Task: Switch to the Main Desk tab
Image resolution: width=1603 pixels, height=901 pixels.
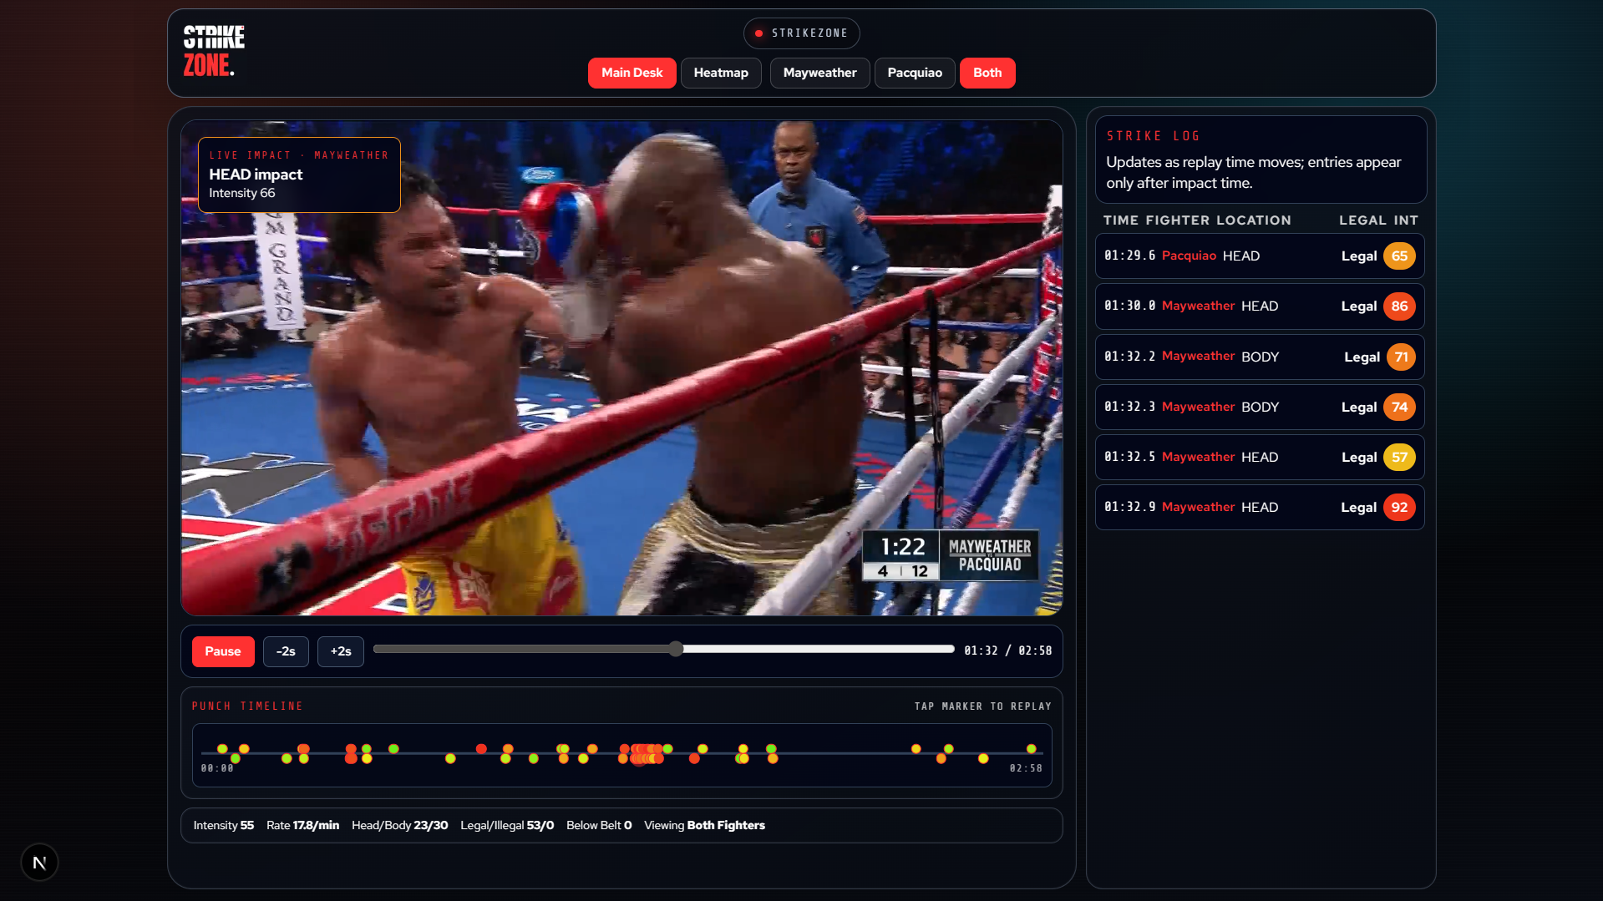Action: coord(632,73)
